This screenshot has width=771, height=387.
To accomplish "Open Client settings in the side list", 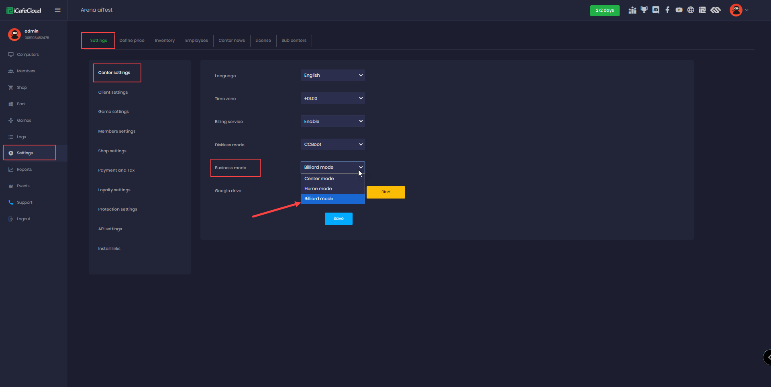I will pyautogui.click(x=113, y=92).
